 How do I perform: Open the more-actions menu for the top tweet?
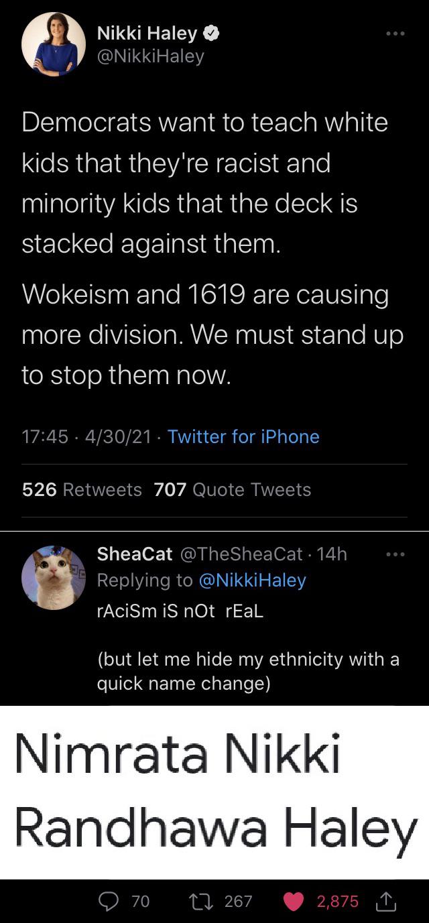[395, 34]
